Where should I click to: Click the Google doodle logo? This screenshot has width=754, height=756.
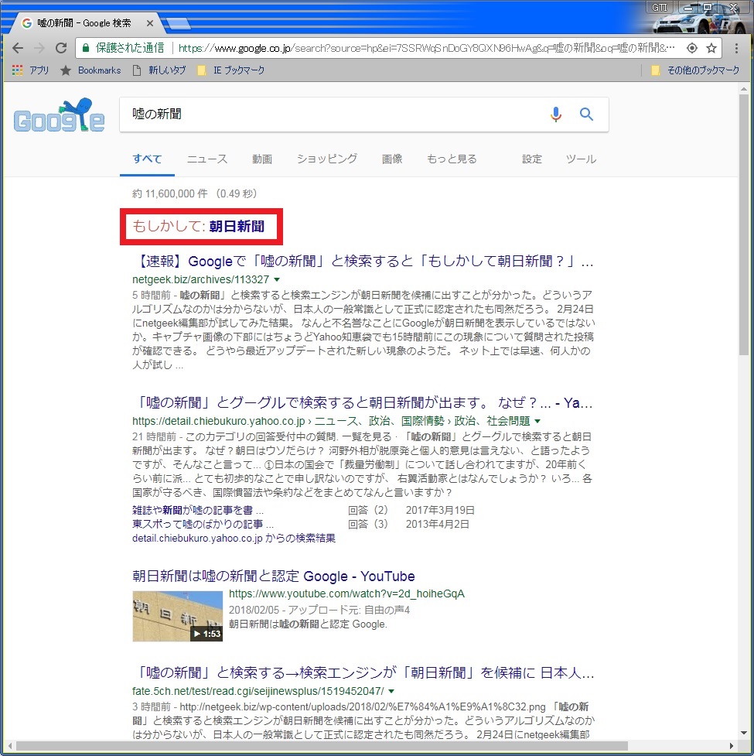59,116
